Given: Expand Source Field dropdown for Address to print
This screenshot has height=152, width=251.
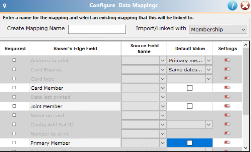Looking at the screenshot, I should (163, 60).
